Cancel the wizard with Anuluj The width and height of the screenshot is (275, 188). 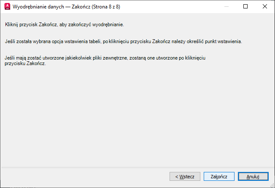253,176
